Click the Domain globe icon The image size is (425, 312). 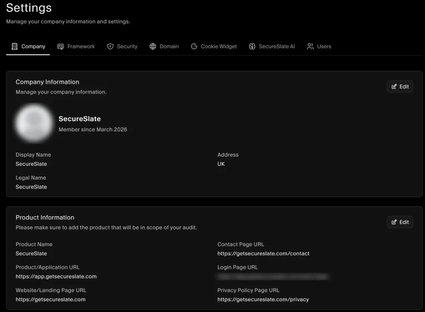point(153,46)
